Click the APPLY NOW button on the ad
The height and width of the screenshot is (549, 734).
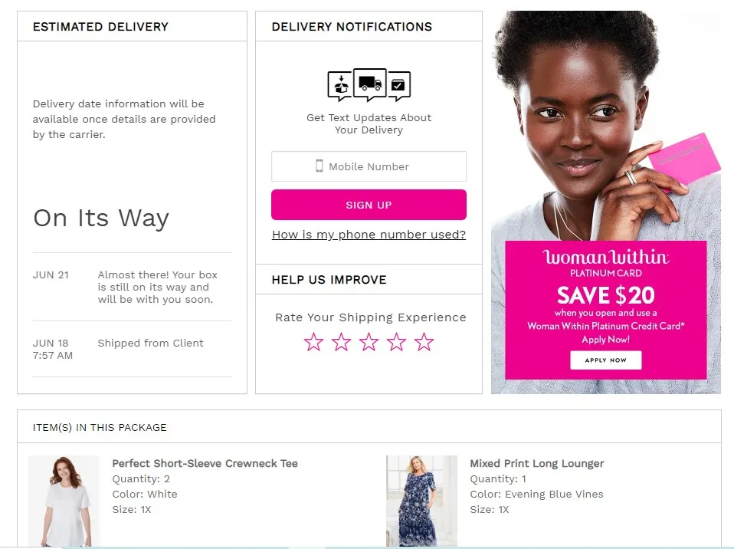coord(606,360)
